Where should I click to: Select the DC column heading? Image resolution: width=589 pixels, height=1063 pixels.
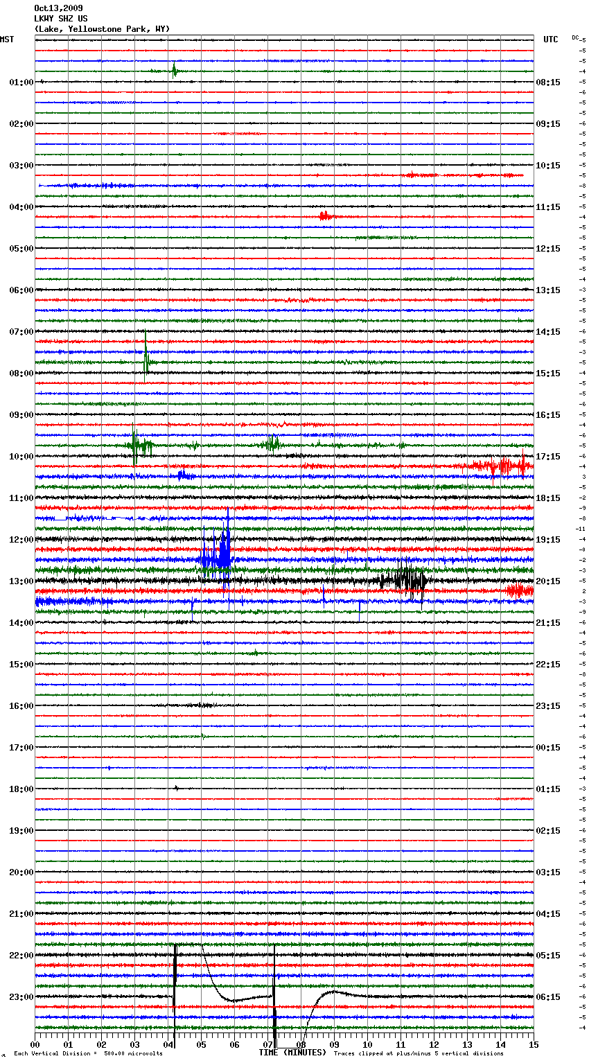point(575,37)
